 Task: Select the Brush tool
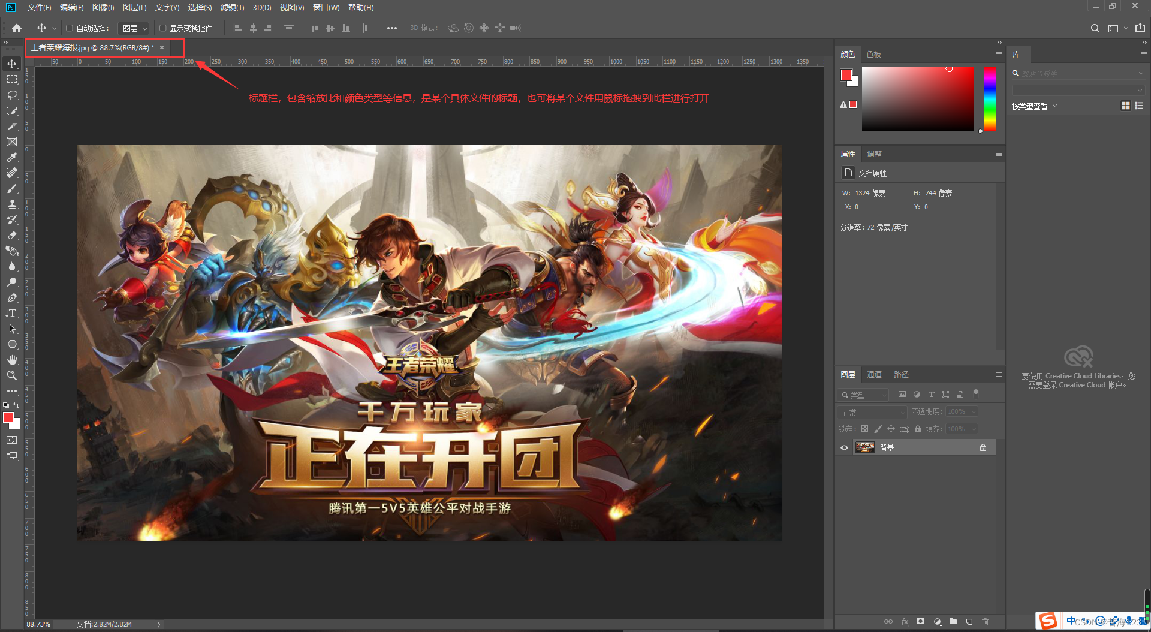coord(12,188)
